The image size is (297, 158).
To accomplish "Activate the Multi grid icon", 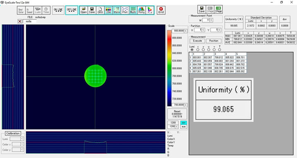I will pos(133,10).
